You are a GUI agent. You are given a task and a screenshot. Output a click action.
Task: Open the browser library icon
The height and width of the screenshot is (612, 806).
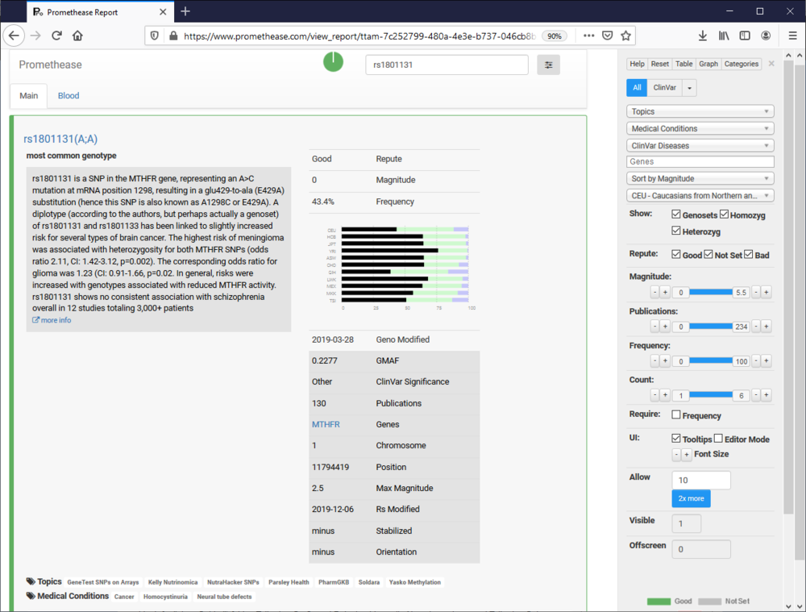point(724,35)
